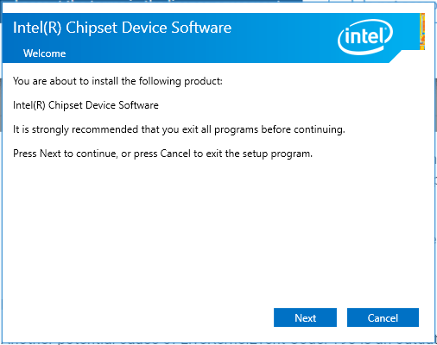Click the product name in dialog body
The width and height of the screenshot is (437, 345).
[85, 105]
